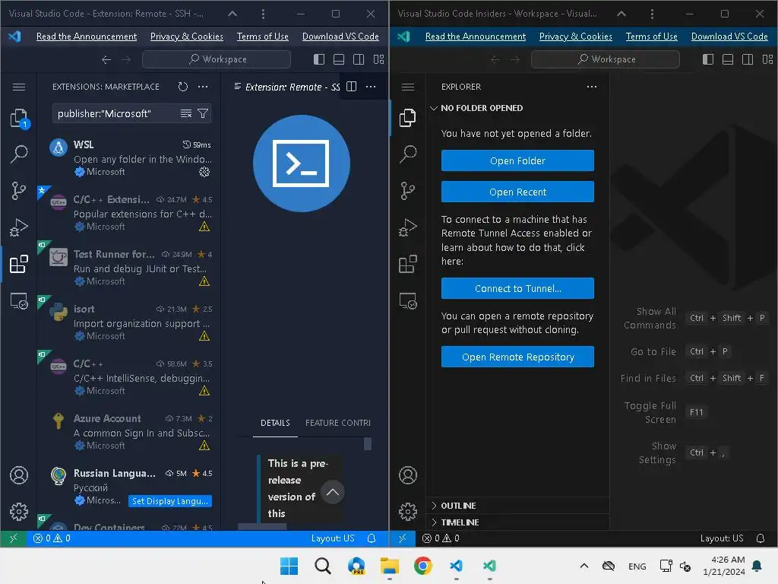This screenshot has width=778, height=584.
Task: Split the extension editor to the right
Action: coord(351,87)
